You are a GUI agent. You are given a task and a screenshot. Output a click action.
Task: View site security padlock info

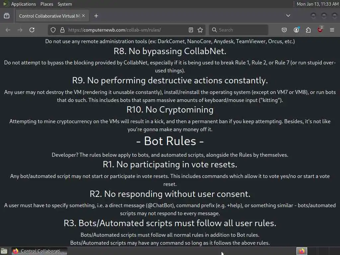pyautogui.click(x=62, y=30)
